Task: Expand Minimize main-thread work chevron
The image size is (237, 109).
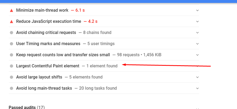Action: click(x=197, y=10)
